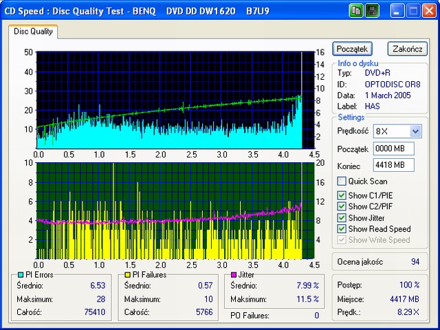Click the Info o dysku group label
The width and height of the screenshot is (440, 330).
click(357, 63)
